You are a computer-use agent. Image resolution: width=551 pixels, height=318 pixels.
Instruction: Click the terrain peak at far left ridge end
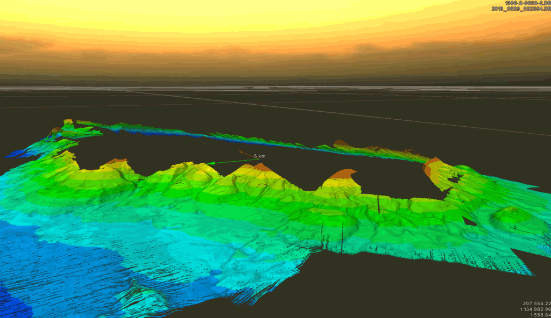(68, 123)
